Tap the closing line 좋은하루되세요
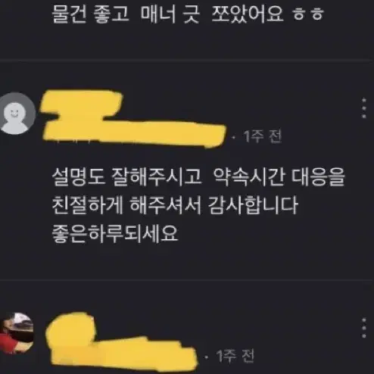The width and height of the screenshot is (374, 374). (x=115, y=233)
